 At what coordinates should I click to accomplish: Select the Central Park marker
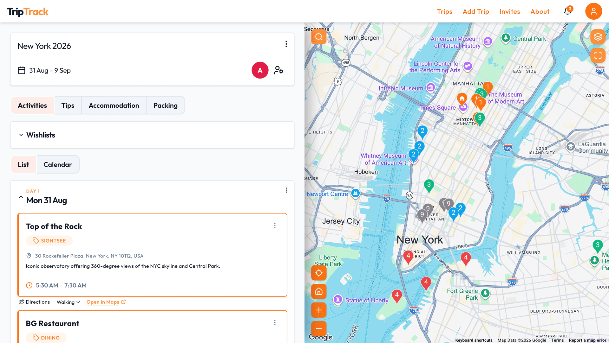click(506, 38)
